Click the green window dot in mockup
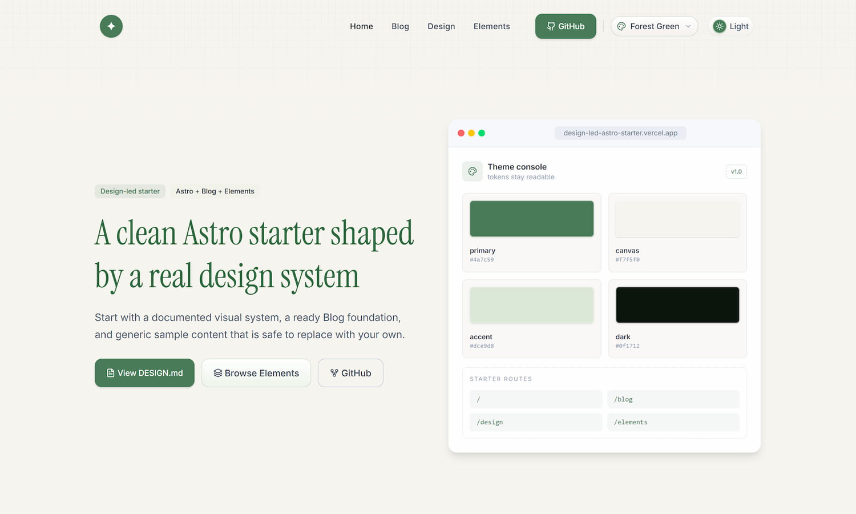The width and height of the screenshot is (856, 514). (482, 133)
